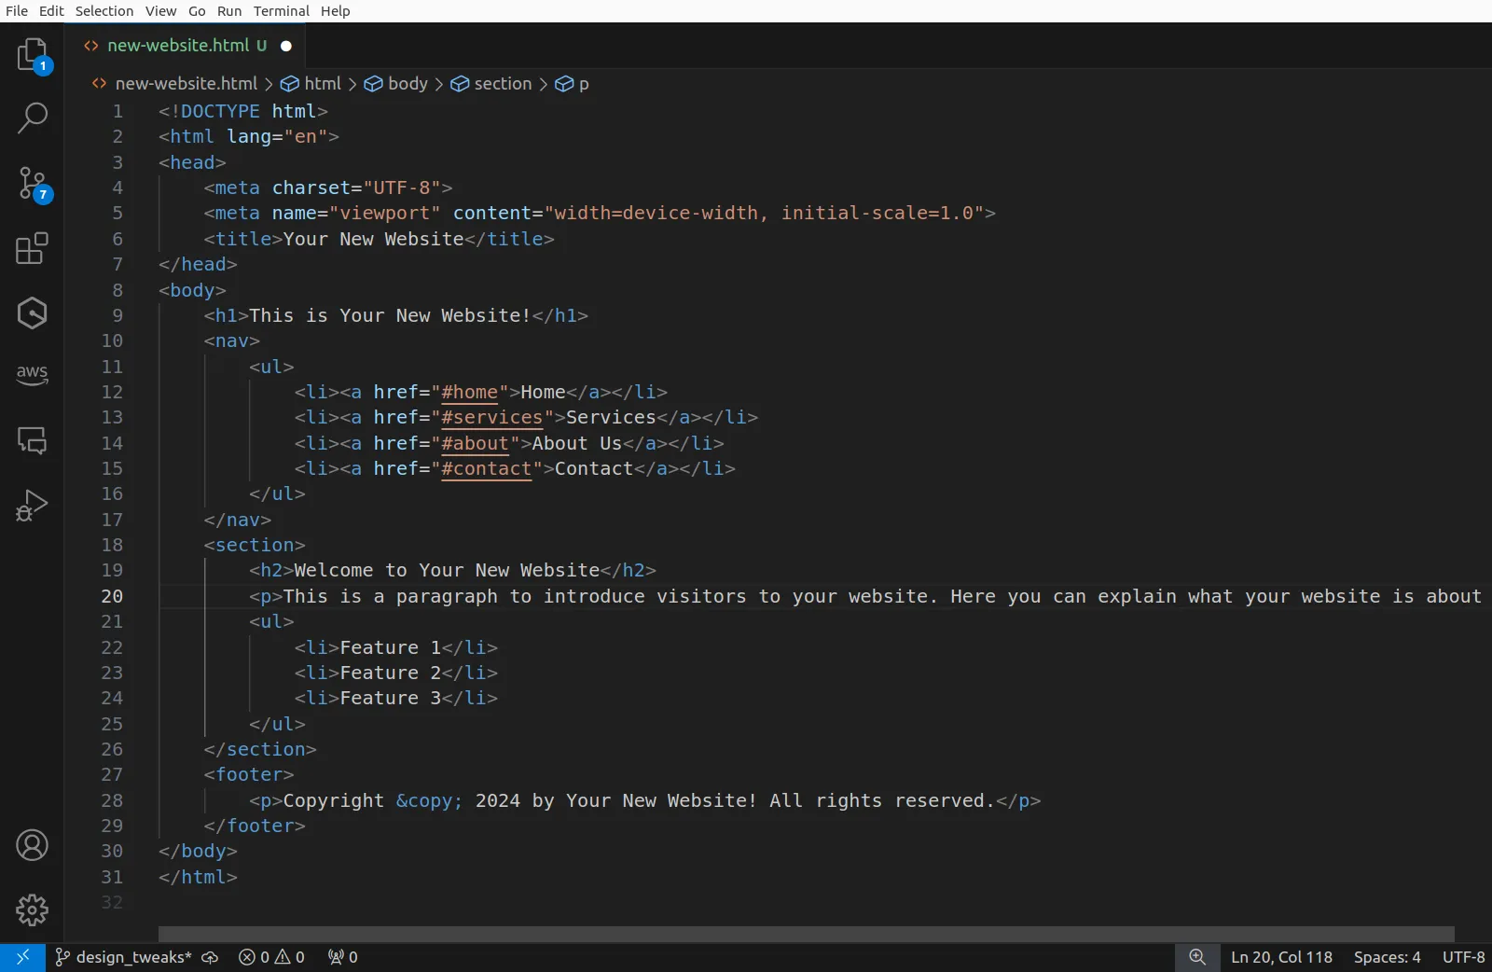Click the opening '<footer>' tag

[249, 774]
